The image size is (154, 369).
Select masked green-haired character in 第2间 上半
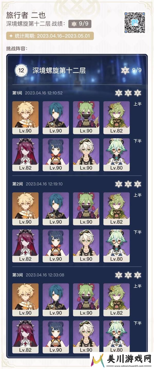[86, 209]
